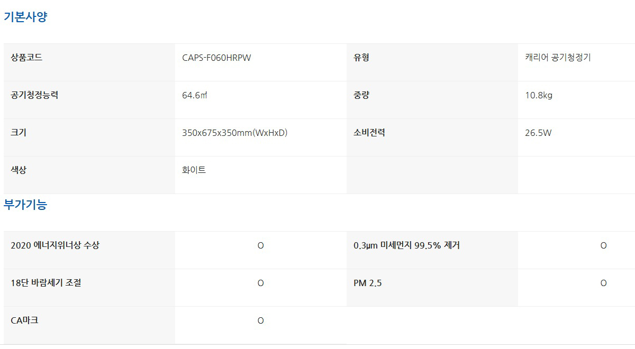Click the 공기청정능력 label
The width and height of the screenshot is (635, 349).
click(34, 95)
